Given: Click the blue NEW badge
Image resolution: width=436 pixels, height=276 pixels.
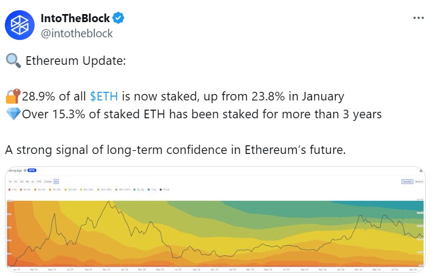Looking at the screenshot, I should pyautogui.click(x=32, y=170).
